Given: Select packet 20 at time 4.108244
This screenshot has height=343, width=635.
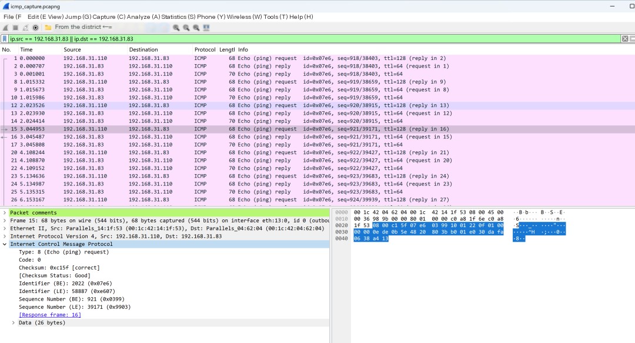Looking at the screenshot, I should click(x=317, y=153).
